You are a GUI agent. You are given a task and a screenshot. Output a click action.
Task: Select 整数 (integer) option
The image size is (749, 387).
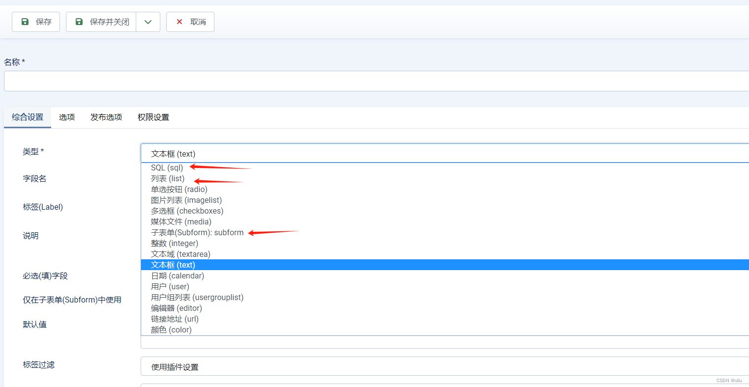[445, 244]
